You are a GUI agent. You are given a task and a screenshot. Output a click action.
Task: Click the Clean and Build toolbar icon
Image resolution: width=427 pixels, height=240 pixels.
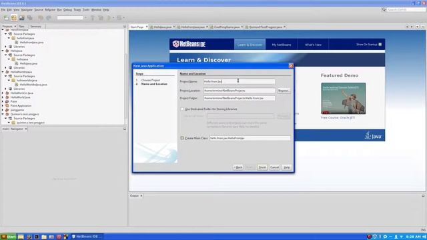click(101, 18)
